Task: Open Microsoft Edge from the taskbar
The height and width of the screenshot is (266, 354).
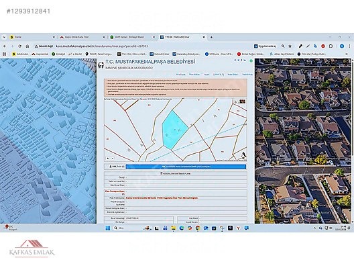Action: [x=181, y=228]
